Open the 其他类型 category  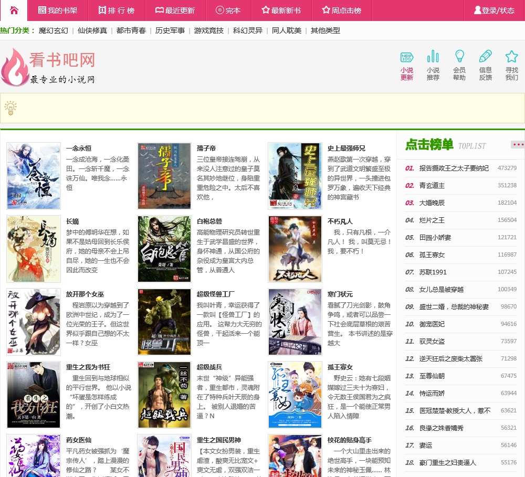pos(325,30)
